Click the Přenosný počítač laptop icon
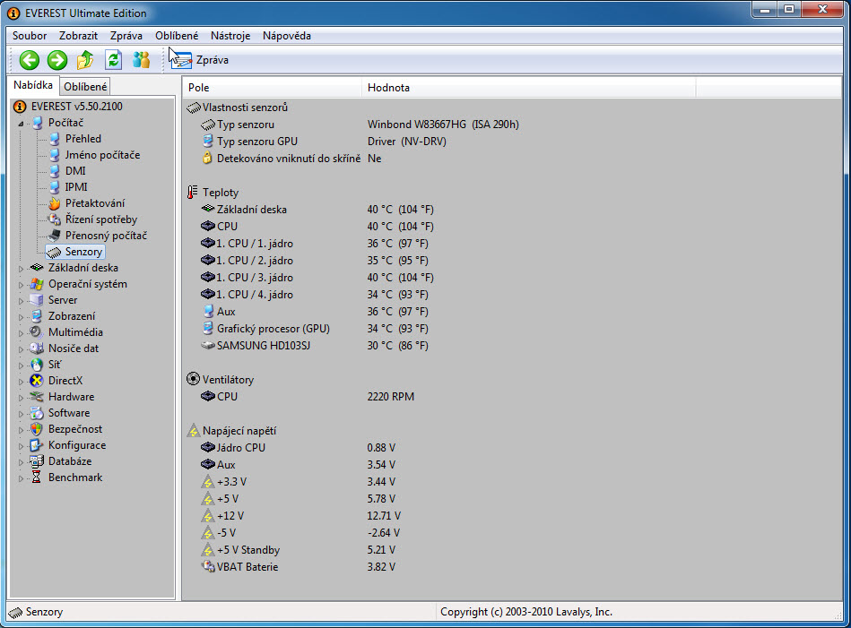Screen dimensions: 851x628 (54, 236)
